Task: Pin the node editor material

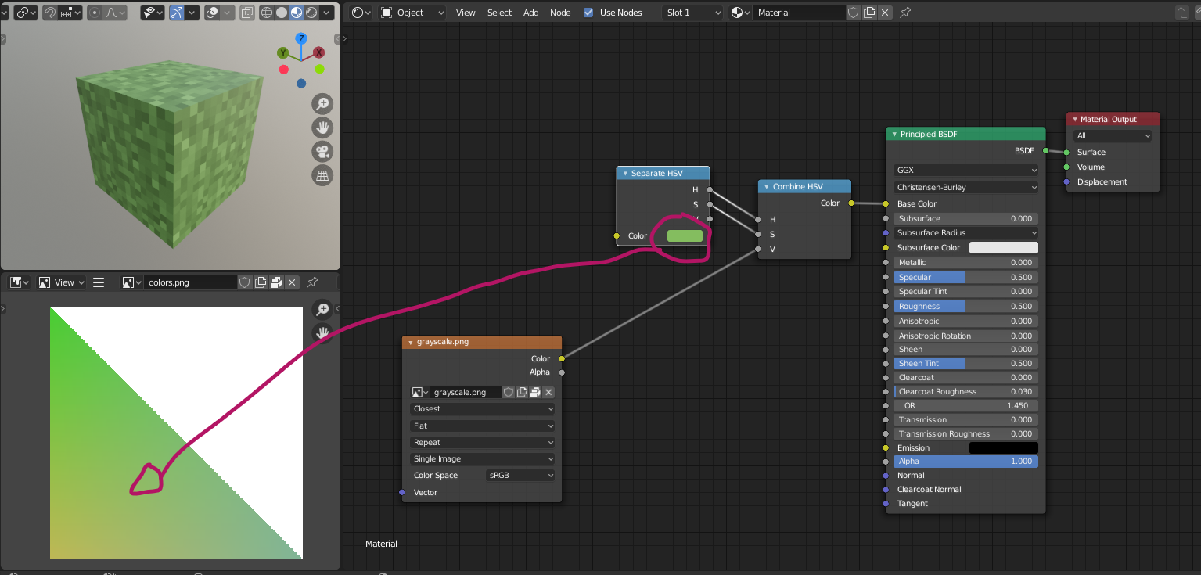Action: point(905,13)
